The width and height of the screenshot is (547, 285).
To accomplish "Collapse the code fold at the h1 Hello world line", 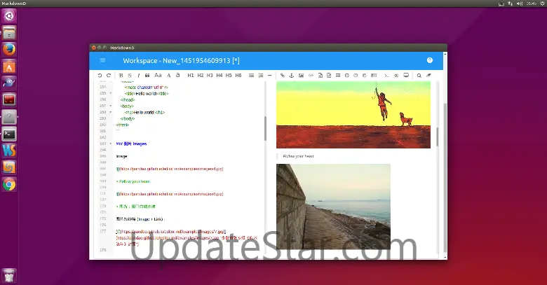I will (111, 112).
